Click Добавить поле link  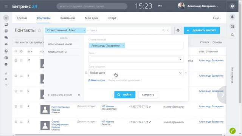(x=96, y=80)
